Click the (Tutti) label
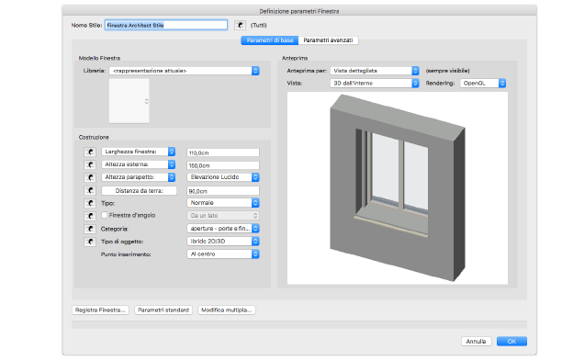The width and height of the screenshot is (573, 361). click(x=259, y=25)
